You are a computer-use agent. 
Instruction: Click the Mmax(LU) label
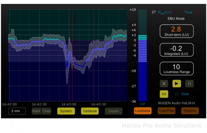[165, 12]
